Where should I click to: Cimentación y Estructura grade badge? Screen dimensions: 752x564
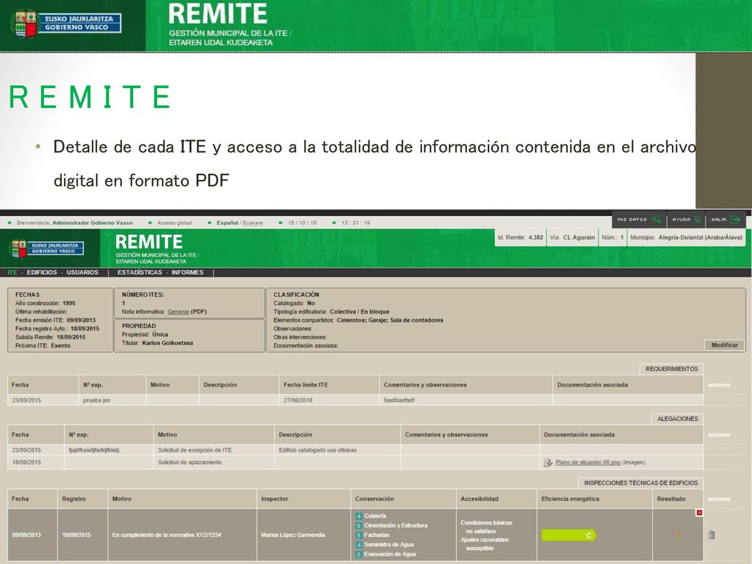point(358,526)
